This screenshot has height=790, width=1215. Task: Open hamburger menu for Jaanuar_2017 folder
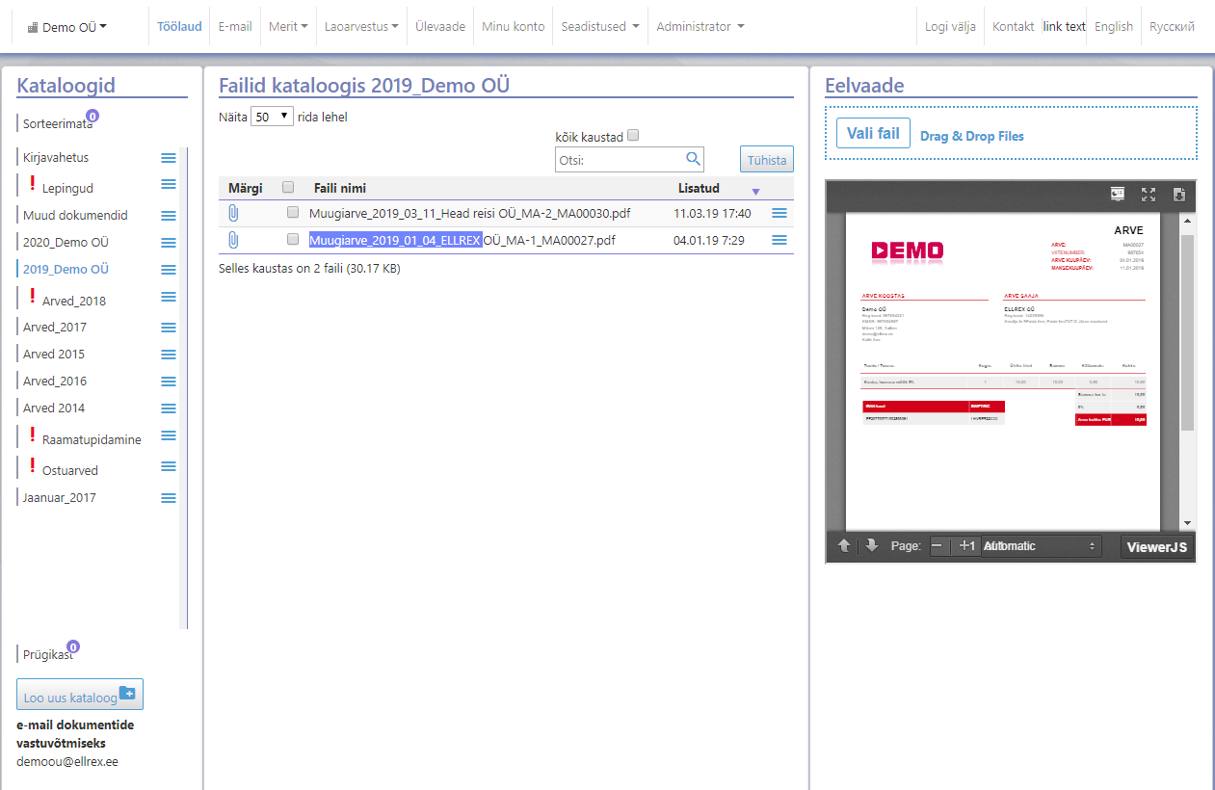click(169, 498)
